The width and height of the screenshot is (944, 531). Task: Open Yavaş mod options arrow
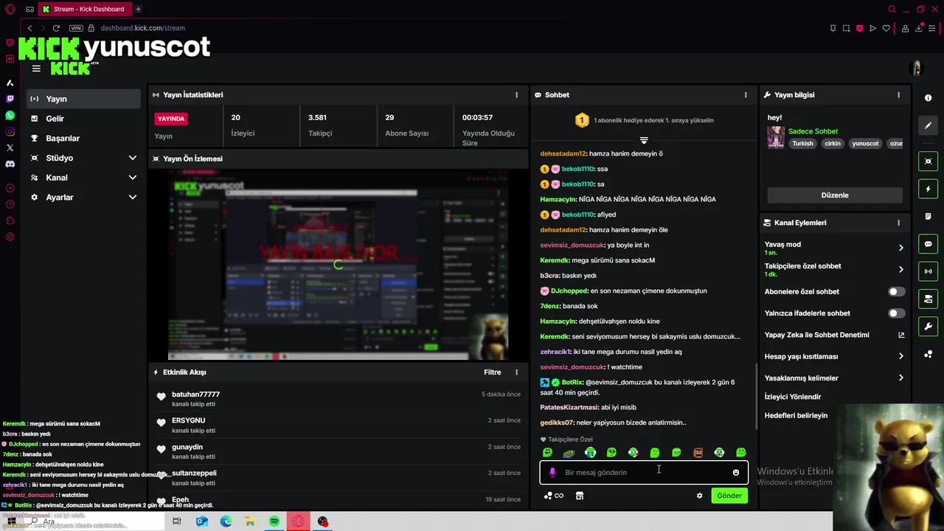(900, 249)
